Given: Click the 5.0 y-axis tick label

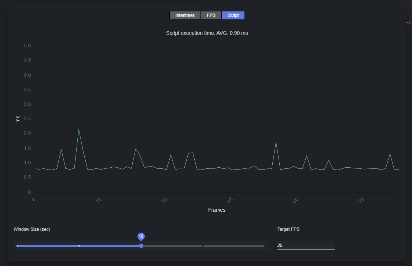Looking at the screenshot, I should 27,46.
